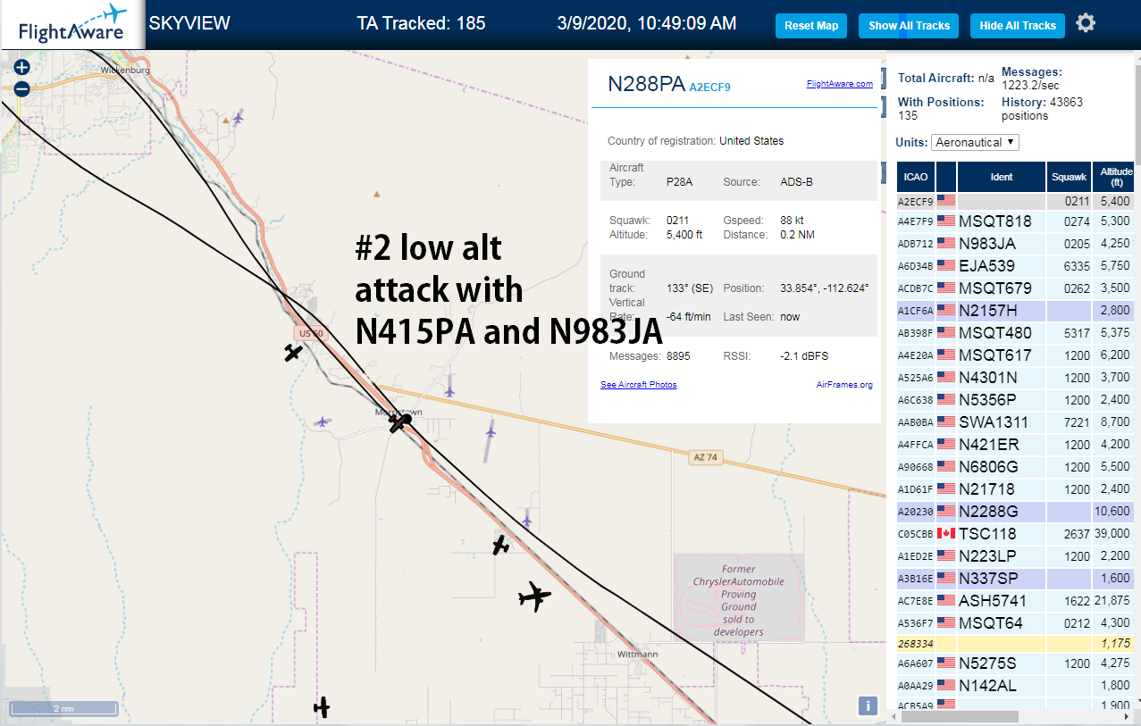1141x726 pixels.
Task: Select highlighted 268334 row
Action: pos(1015,643)
